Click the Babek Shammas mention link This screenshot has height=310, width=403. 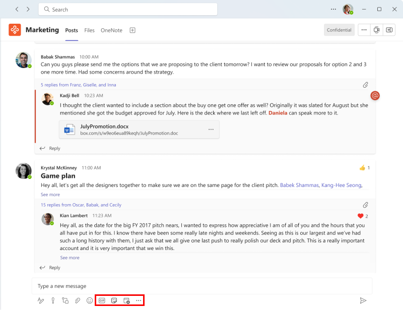(x=299, y=185)
